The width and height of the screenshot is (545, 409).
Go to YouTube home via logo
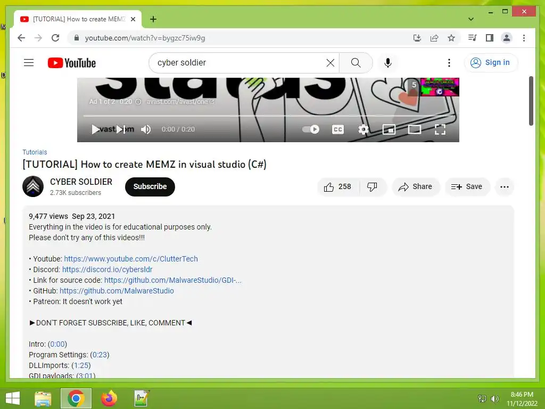coord(72,63)
